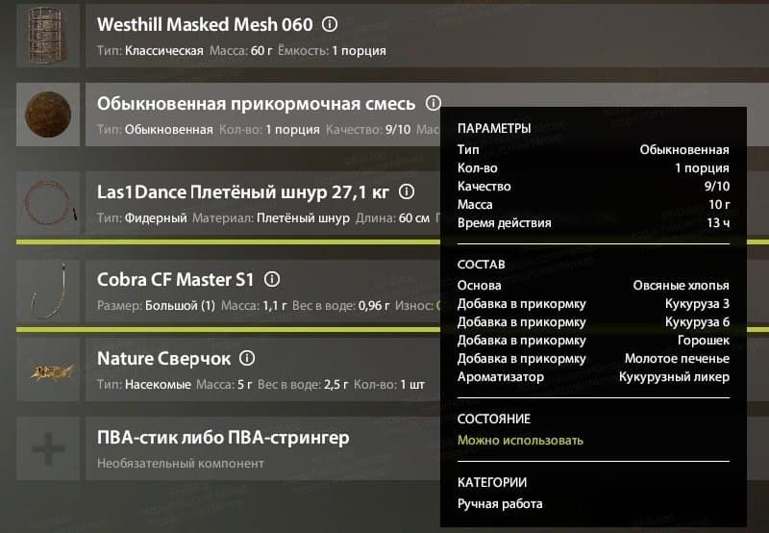Click the Las1Dance Плетёный шнур 27,1 кг title
Image resolution: width=769 pixels, height=533 pixels.
click(243, 191)
